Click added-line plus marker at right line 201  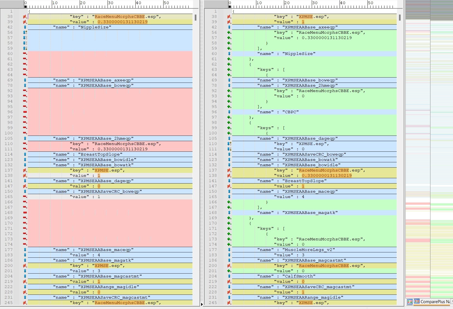tap(229, 271)
